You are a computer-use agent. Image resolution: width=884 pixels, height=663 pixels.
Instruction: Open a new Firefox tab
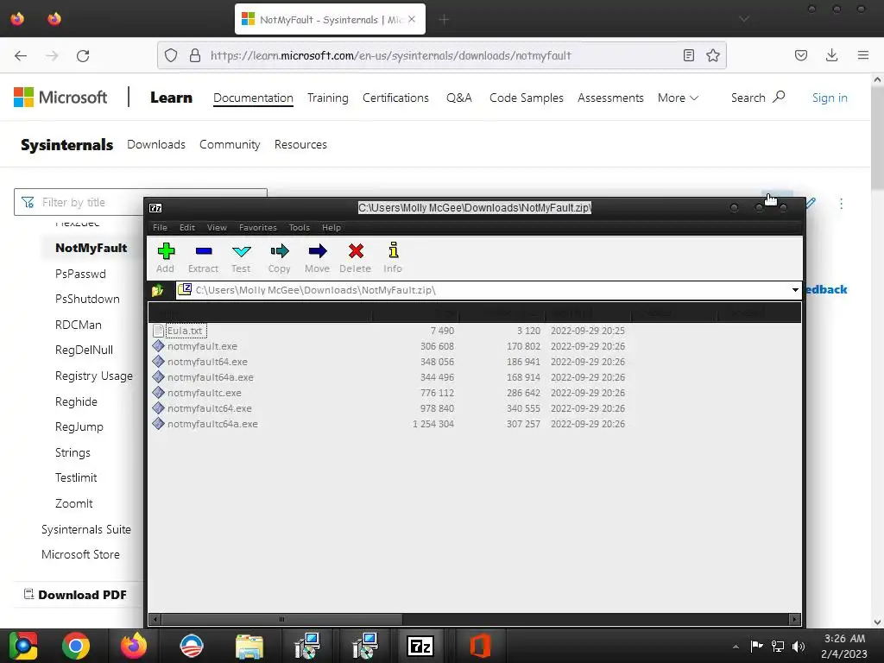[445, 20]
